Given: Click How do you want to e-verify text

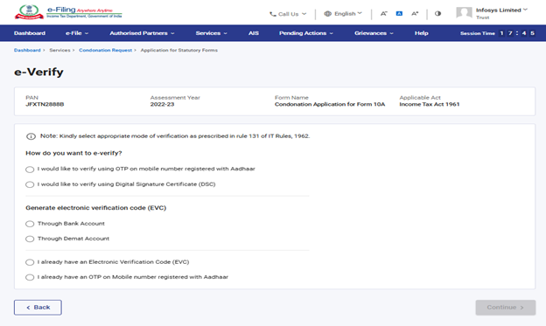Looking at the screenshot, I should [x=73, y=153].
